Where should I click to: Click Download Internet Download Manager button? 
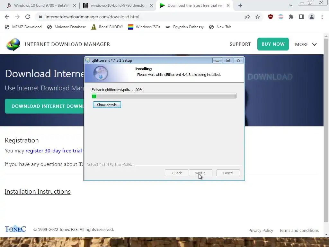coord(44,106)
